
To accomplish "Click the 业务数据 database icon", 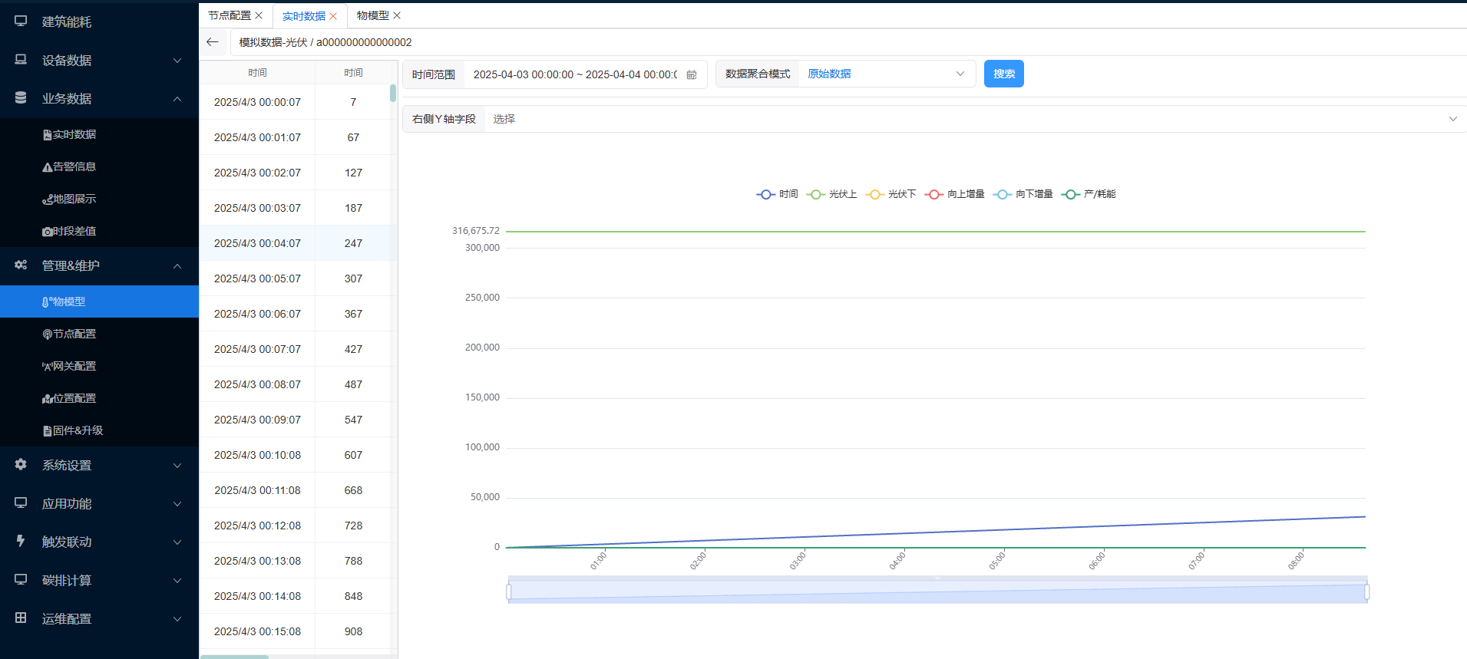I will click(x=21, y=98).
